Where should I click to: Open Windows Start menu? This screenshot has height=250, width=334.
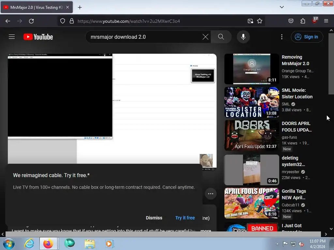tap(9, 243)
